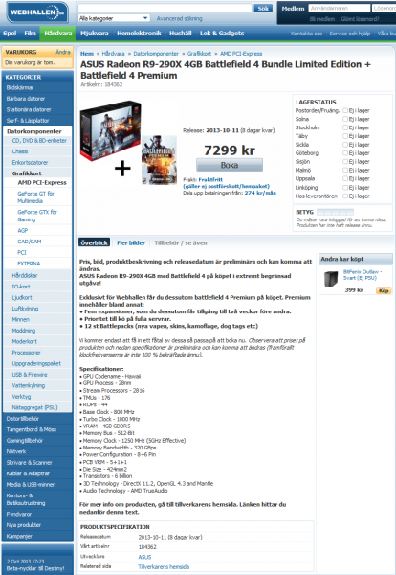Open the BitFenix Outlaw case thumbnail
The image size is (396, 575).
(331, 279)
